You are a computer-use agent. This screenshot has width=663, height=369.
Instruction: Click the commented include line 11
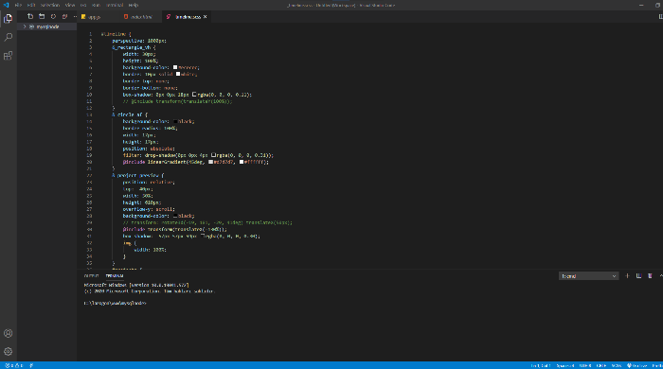point(178,101)
